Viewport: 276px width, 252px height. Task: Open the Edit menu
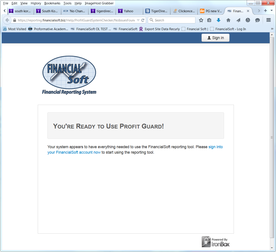pyautogui.click(x=14, y=3)
